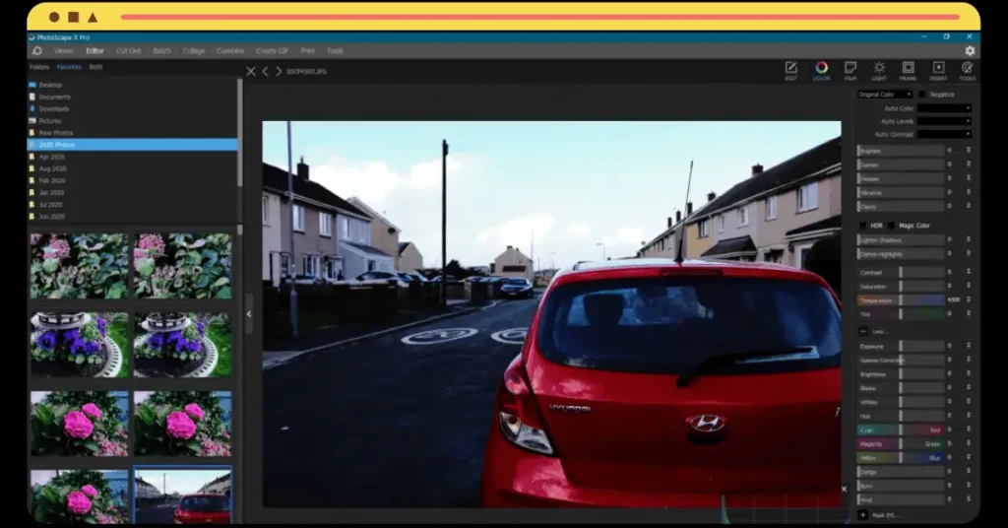The height and width of the screenshot is (528, 1008).
Task: Show the Favorites view
Action: [x=70, y=67]
